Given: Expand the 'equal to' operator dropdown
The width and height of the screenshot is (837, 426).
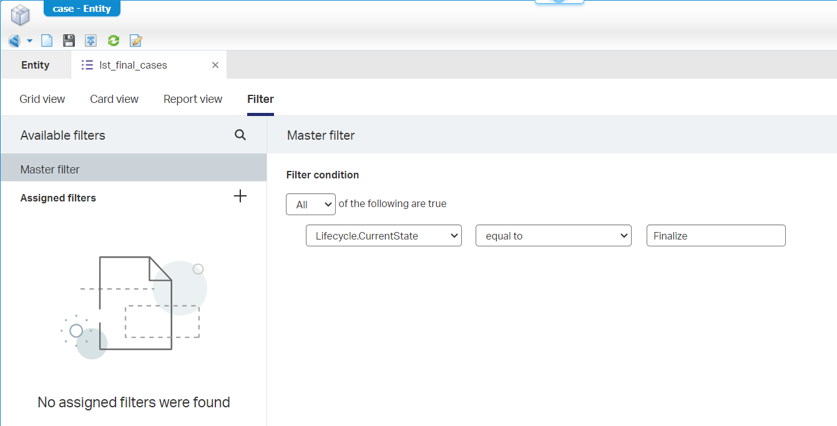Looking at the screenshot, I should (x=553, y=236).
